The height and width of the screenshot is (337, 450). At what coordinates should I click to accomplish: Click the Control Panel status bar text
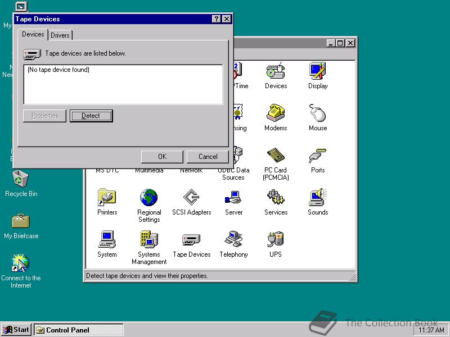[x=147, y=276]
